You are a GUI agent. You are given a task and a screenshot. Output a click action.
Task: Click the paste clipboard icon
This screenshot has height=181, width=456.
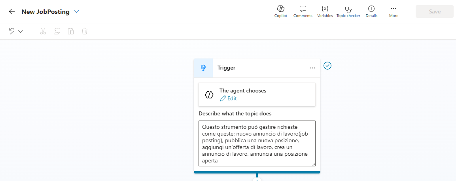tap(71, 31)
